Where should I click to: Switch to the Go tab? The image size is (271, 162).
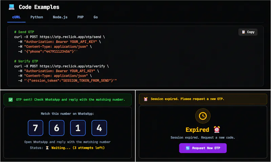(96, 17)
